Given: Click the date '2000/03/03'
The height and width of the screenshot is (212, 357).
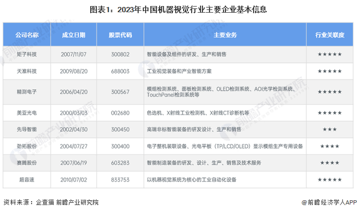Looking at the screenshot, I should [x=73, y=113].
